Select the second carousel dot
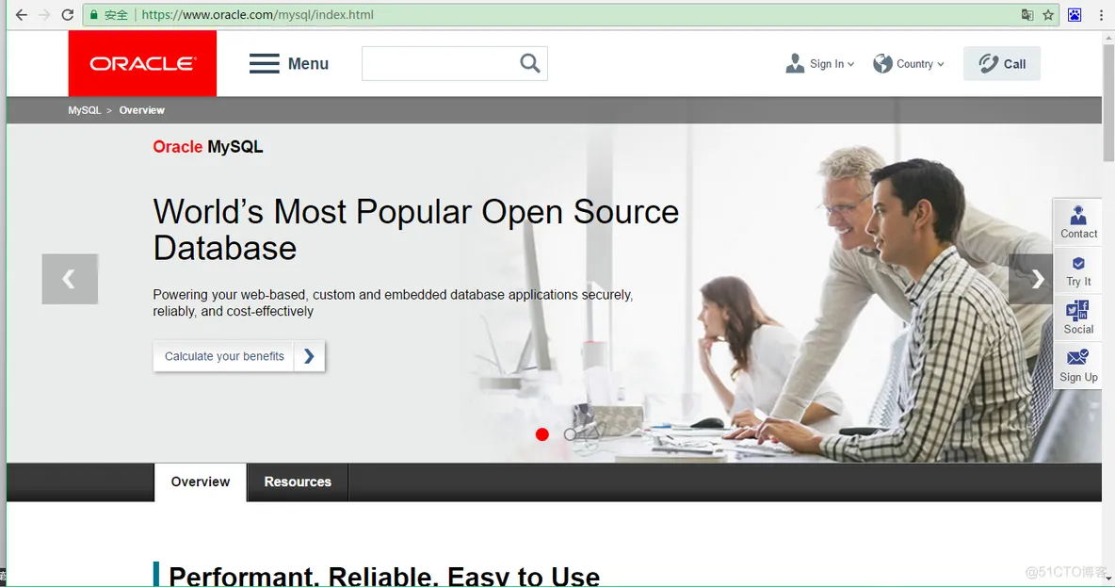Viewport: 1115px width, 587px height. tap(571, 433)
